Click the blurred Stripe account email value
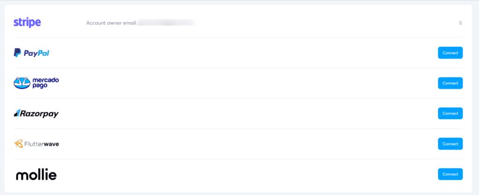The height and width of the screenshot is (195, 479). (167, 22)
